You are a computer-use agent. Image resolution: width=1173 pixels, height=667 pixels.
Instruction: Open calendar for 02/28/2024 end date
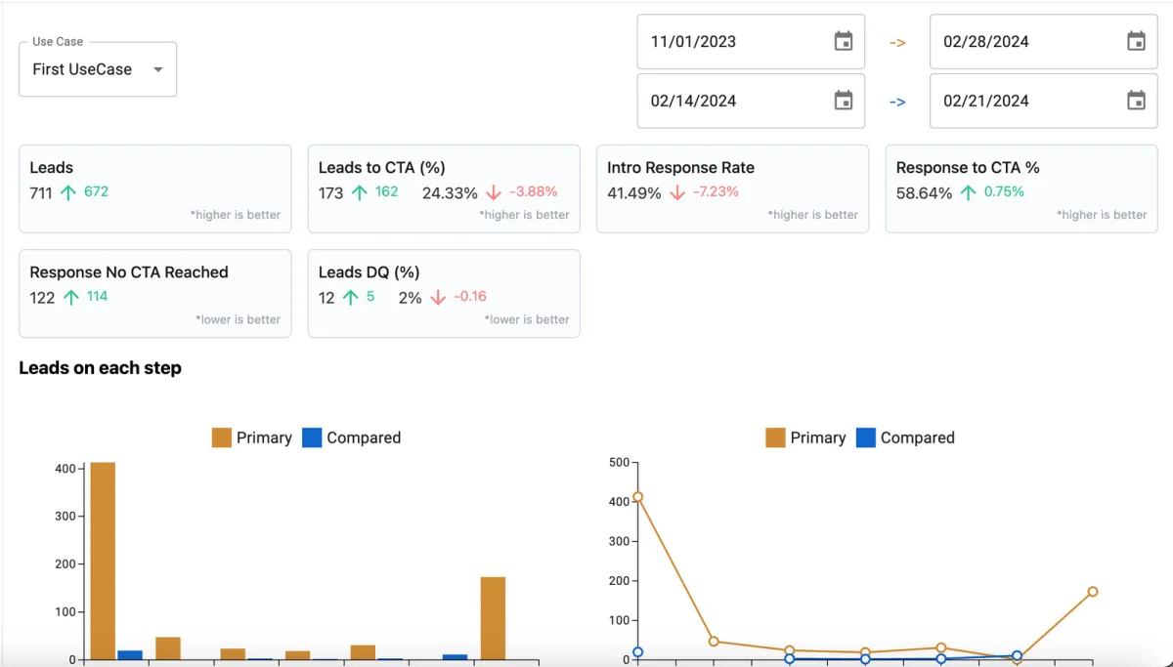[x=1136, y=41]
